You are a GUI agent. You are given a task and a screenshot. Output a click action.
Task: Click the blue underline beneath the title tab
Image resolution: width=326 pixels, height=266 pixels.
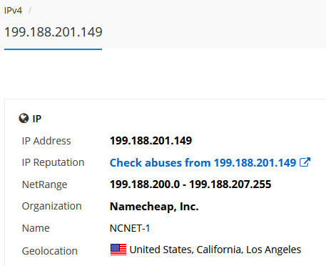(x=53, y=49)
